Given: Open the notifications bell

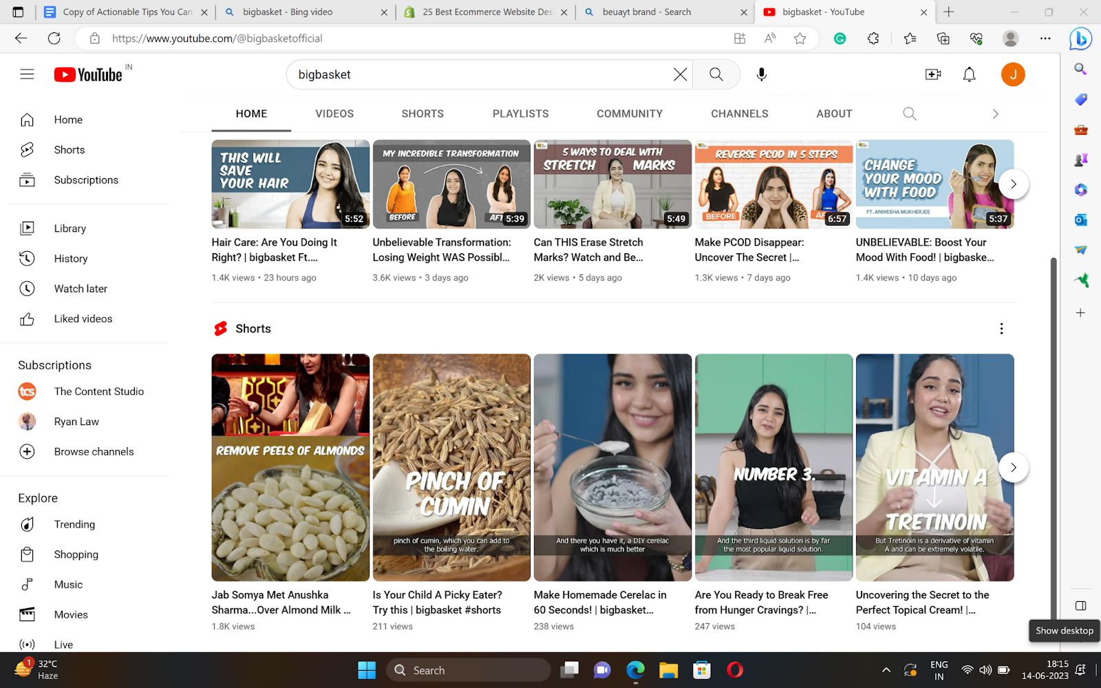Looking at the screenshot, I should (x=969, y=74).
